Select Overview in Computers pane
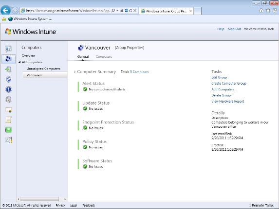The width and height of the screenshot is (279, 209). pos(28,55)
